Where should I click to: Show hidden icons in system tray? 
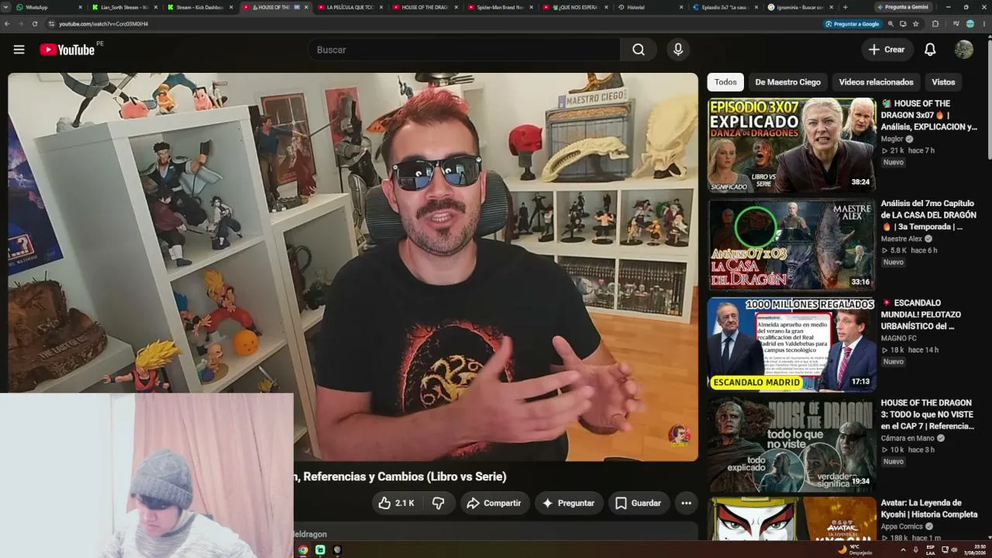[x=903, y=550]
